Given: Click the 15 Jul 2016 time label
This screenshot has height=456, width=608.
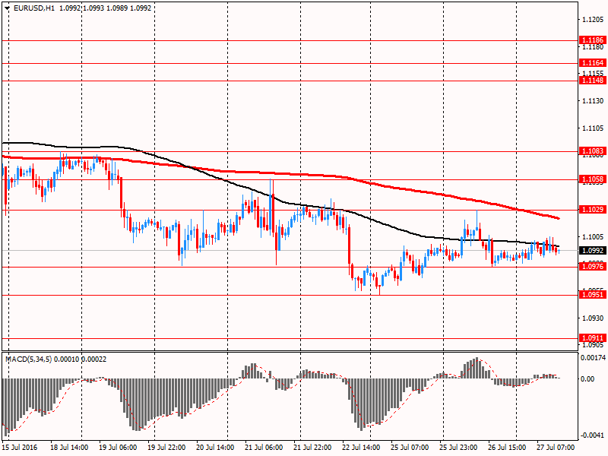Looking at the screenshot, I should click(20, 448).
